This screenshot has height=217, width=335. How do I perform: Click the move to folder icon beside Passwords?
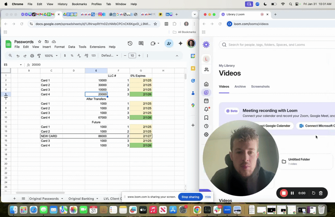(46, 42)
